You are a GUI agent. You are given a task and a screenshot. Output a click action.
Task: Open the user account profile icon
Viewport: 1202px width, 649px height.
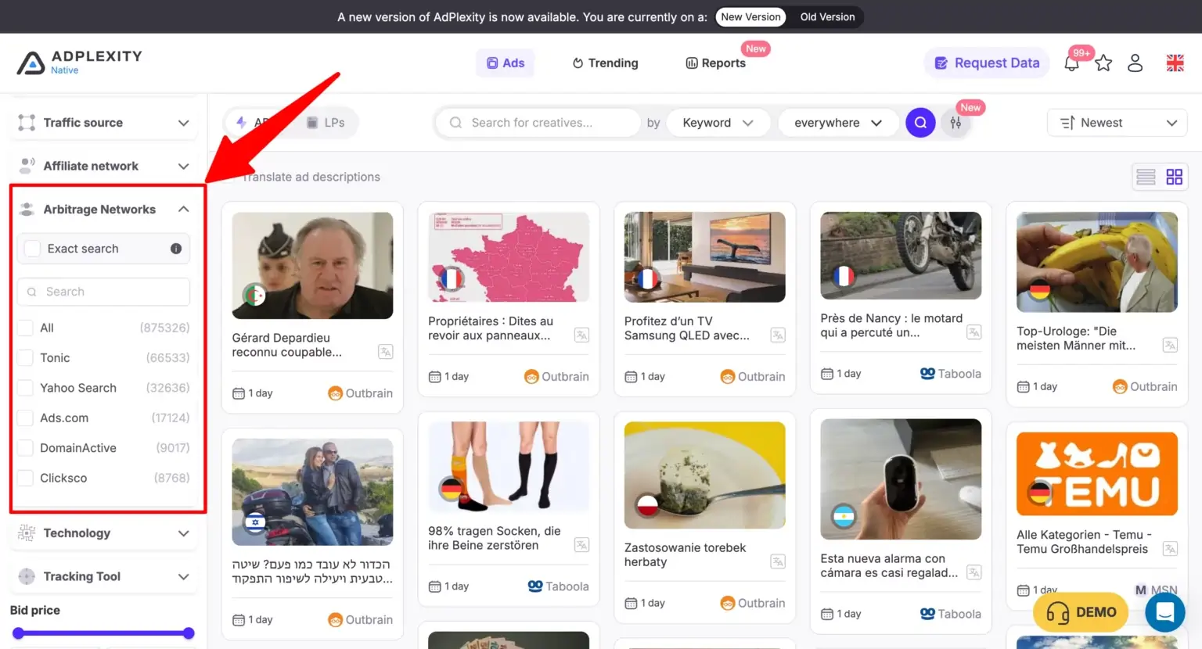[x=1135, y=63]
